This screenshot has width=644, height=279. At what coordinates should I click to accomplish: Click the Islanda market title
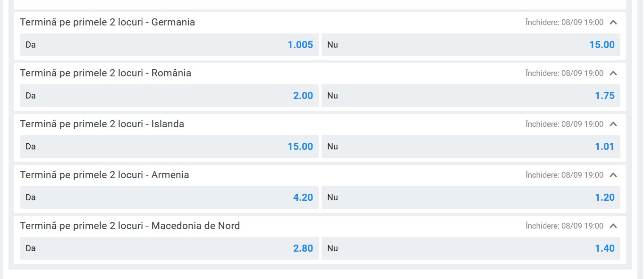click(102, 124)
